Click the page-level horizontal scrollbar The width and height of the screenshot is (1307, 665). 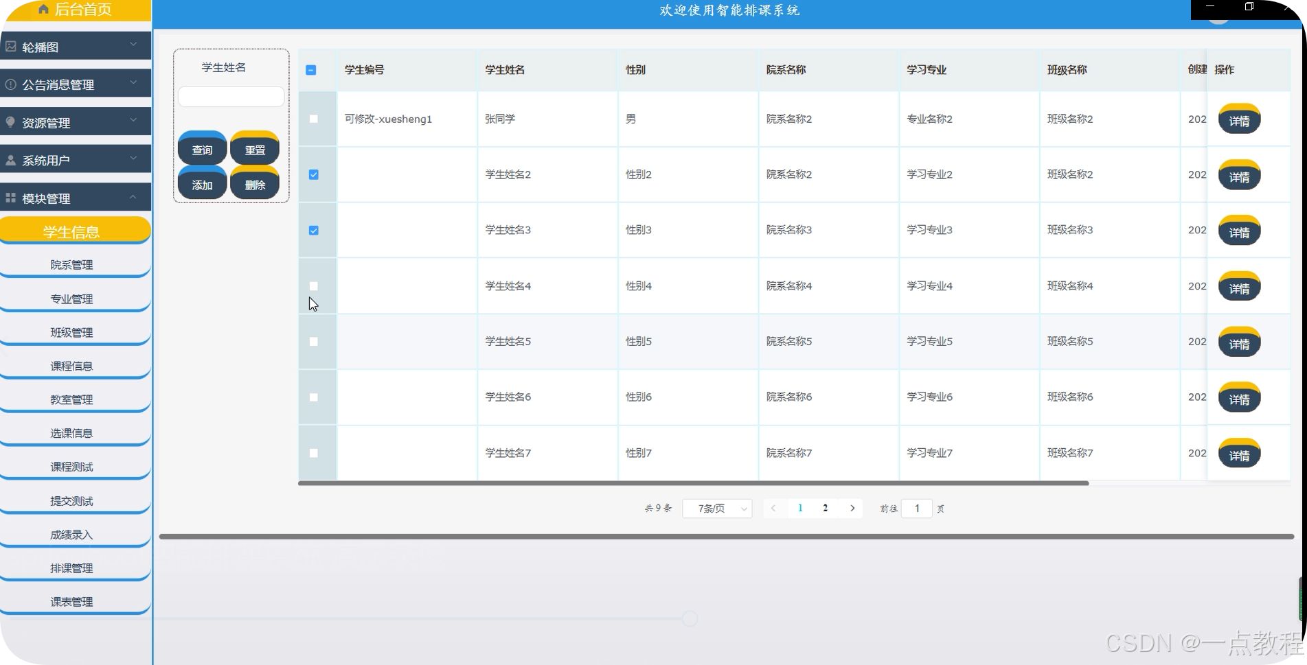[x=727, y=537]
